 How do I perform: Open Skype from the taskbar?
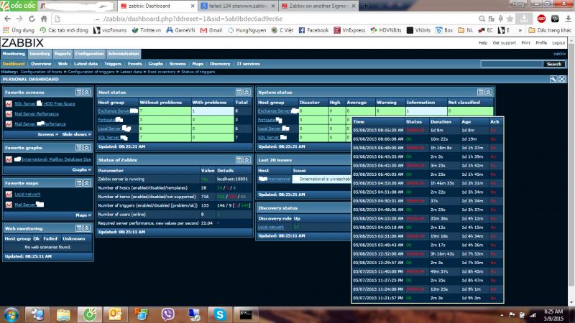[220, 314]
